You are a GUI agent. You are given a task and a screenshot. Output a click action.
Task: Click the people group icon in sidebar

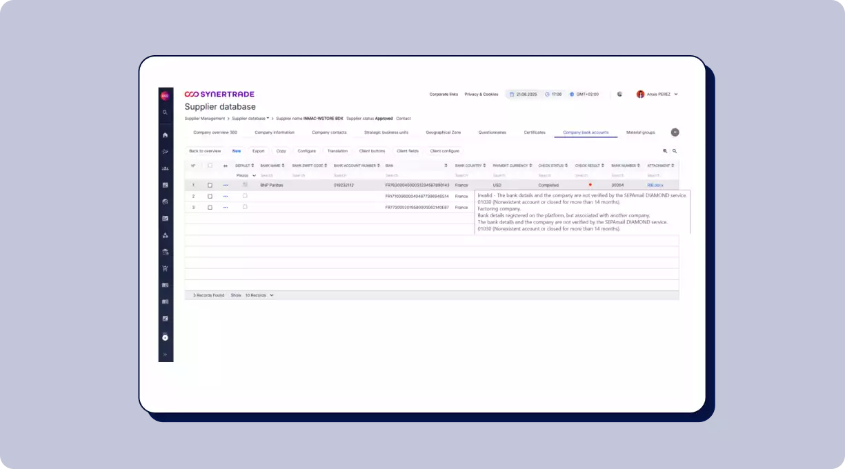click(x=165, y=168)
